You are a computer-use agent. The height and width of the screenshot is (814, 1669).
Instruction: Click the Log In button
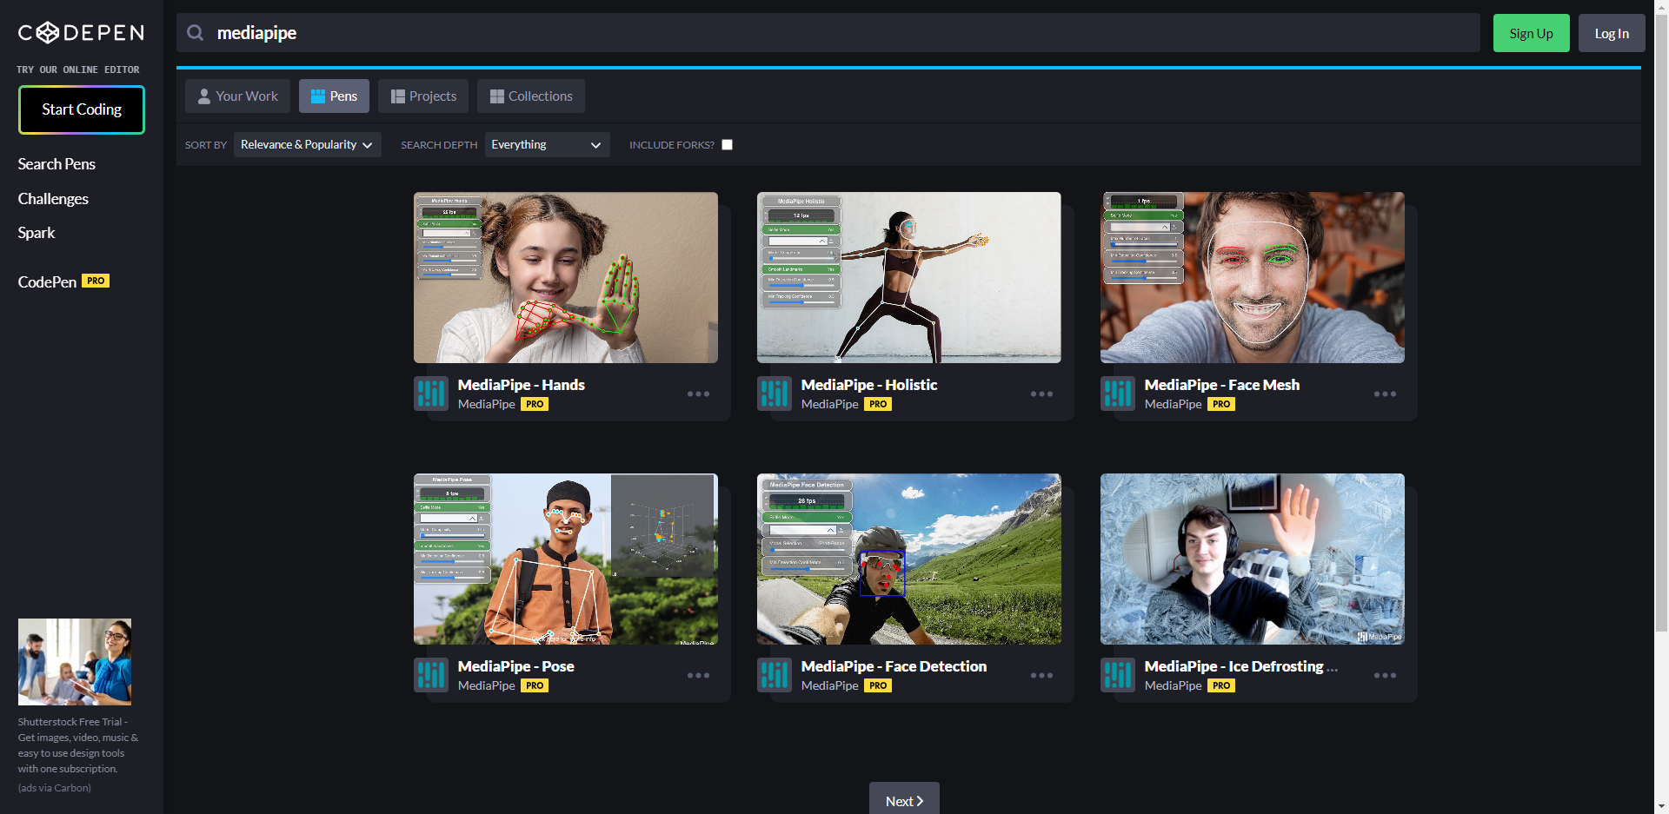[1612, 33]
